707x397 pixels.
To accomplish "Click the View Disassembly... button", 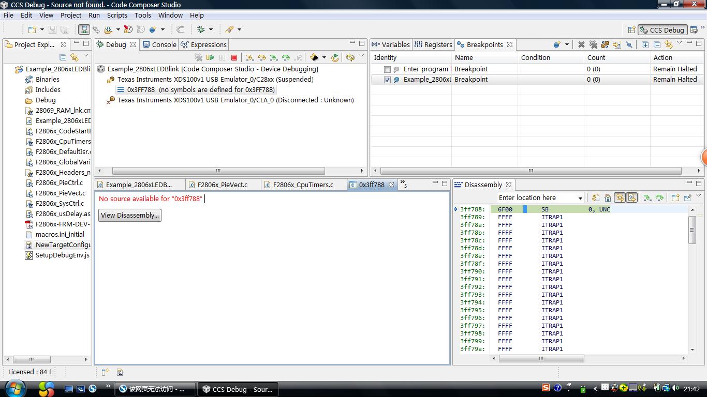I will tap(130, 216).
